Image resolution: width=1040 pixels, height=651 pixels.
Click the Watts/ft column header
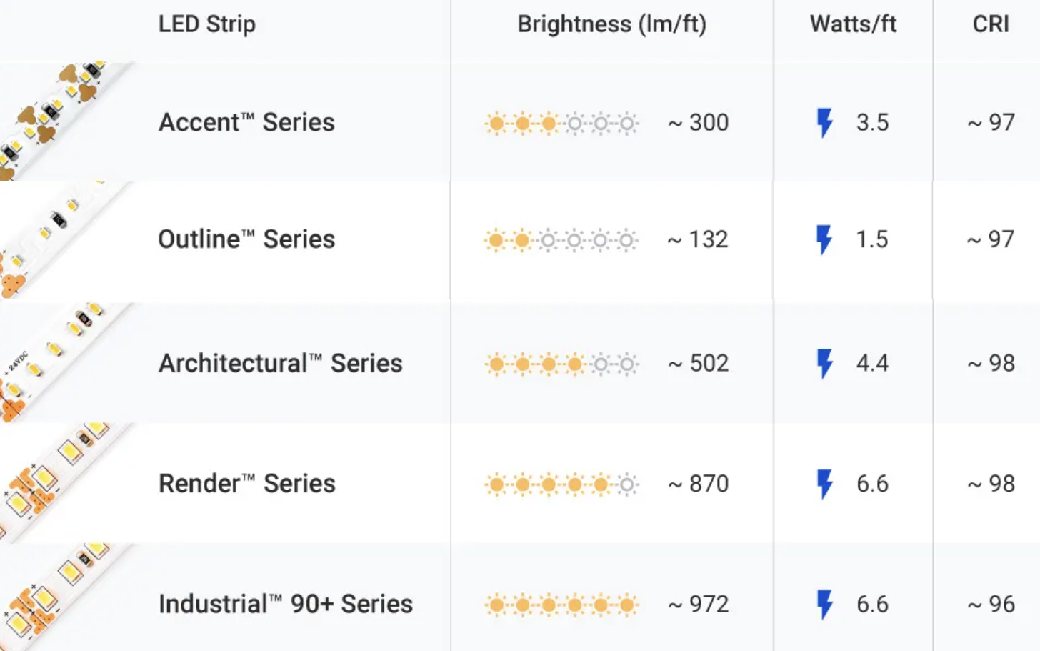pyautogui.click(x=853, y=24)
